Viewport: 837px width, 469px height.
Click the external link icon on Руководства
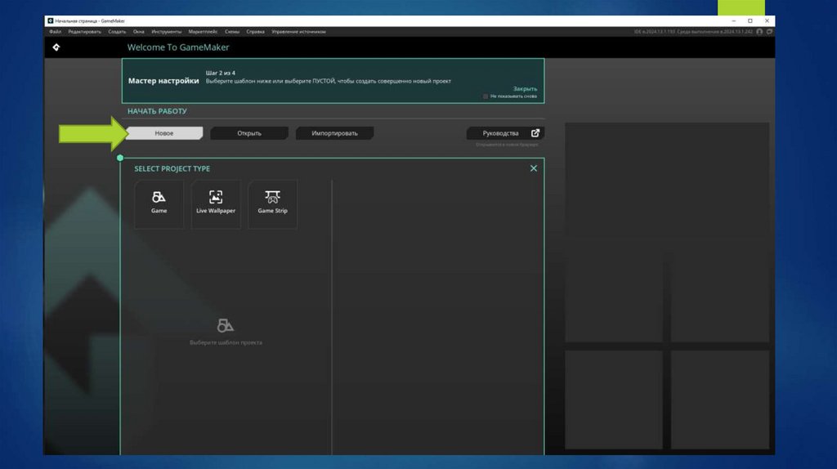535,133
